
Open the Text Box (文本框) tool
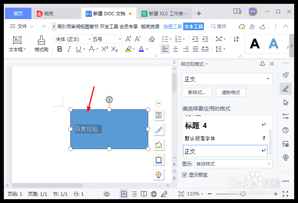17,44
